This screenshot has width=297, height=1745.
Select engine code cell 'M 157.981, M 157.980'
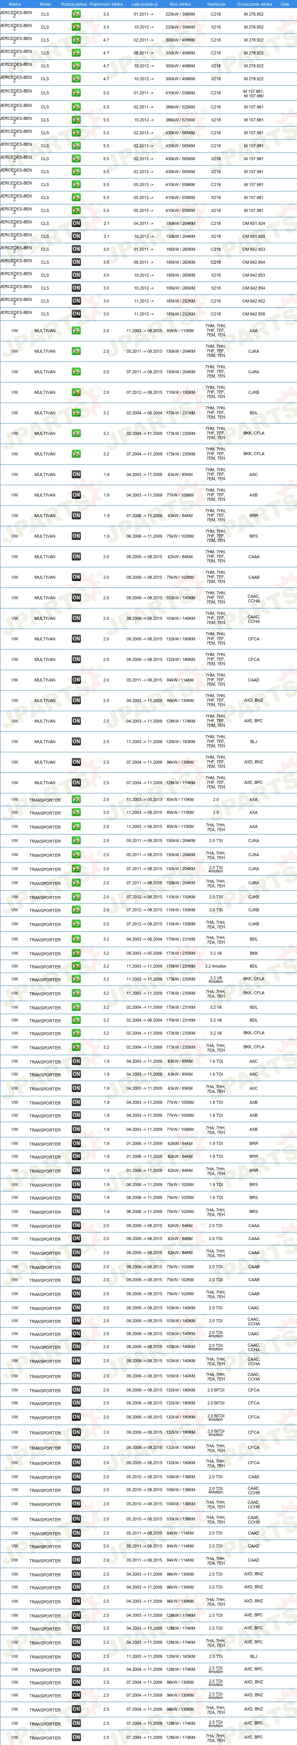(254, 94)
